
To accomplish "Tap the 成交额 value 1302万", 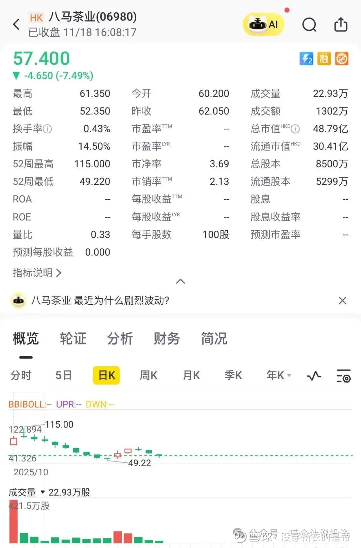I will 332,111.
